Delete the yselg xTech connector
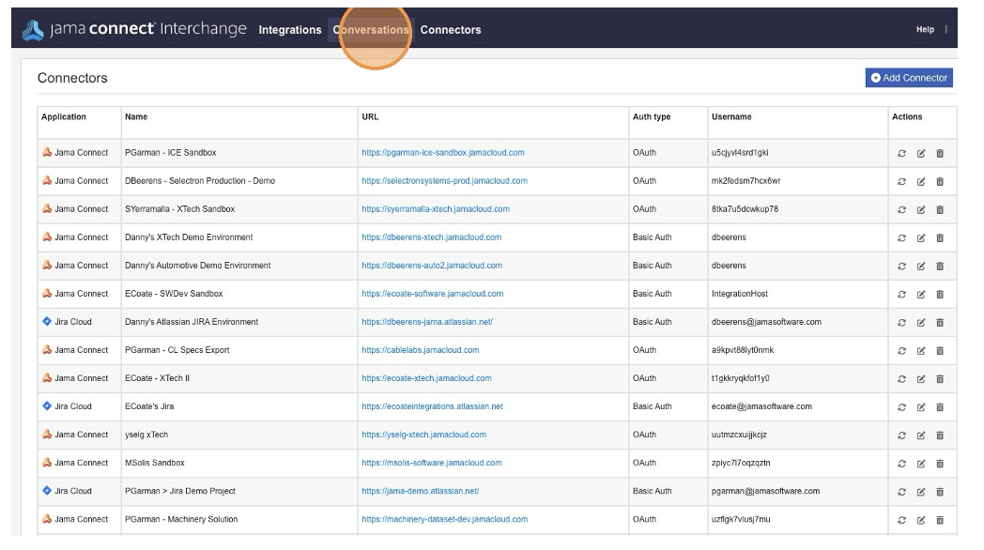Image resolution: width=984 pixels, height=550 pixels. [x=940, y=435]
